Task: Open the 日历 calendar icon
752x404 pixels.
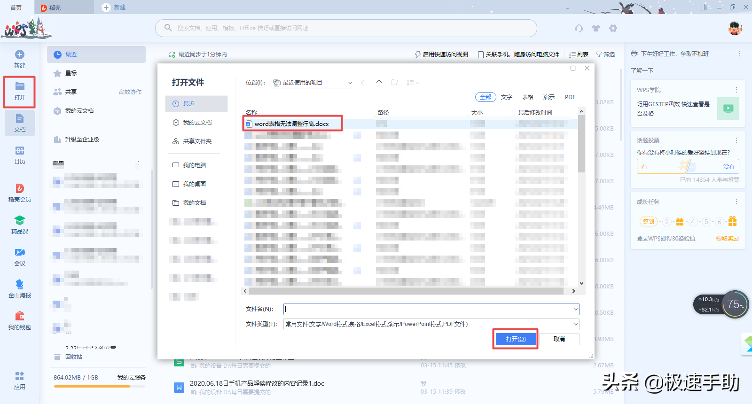Action: [20, 151]
